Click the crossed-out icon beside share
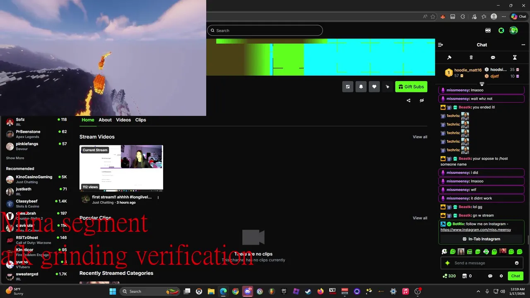Viewport: 530px width, 298px height. (x=422, y=101)
